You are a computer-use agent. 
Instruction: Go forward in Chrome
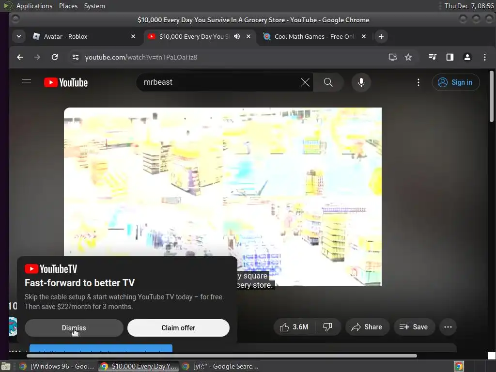(x=37, y=57)
